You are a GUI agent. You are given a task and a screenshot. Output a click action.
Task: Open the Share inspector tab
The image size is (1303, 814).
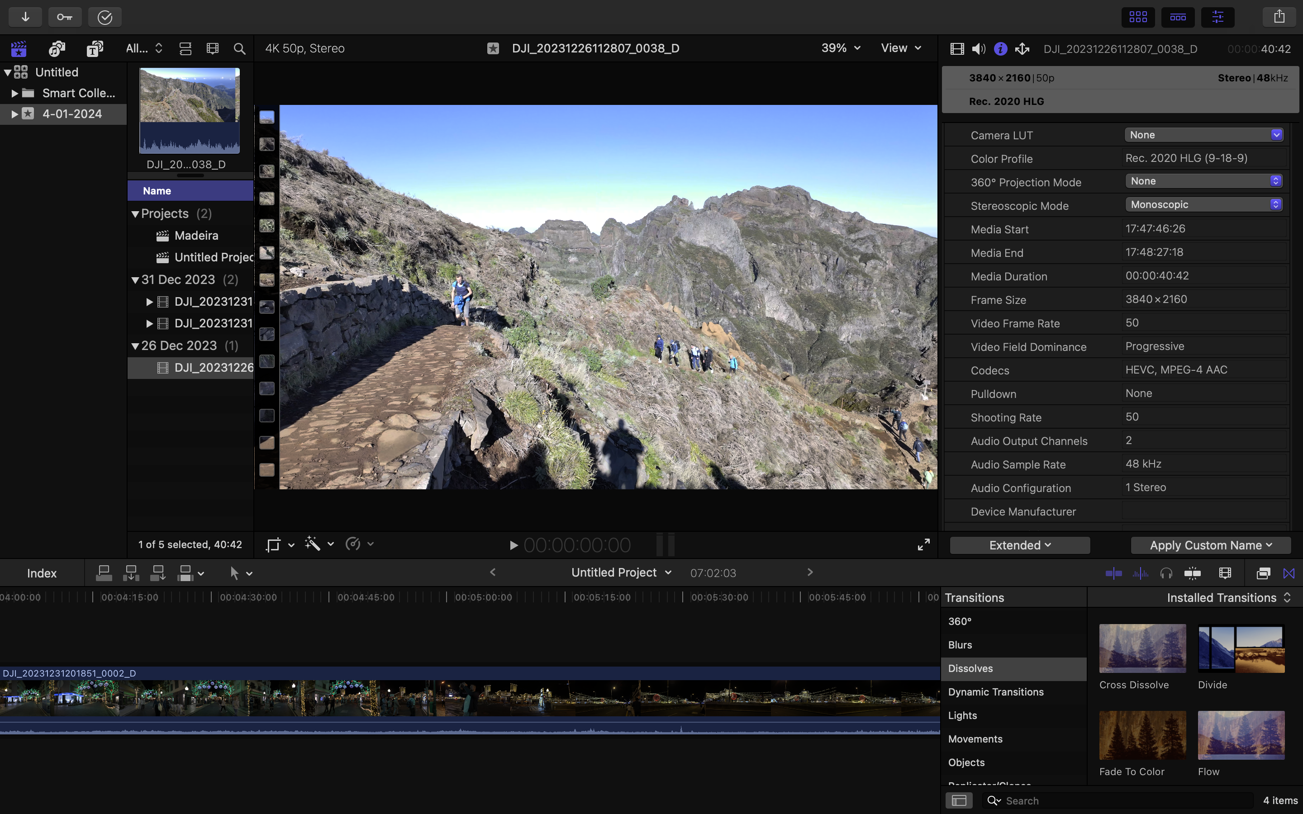tap(1022, 49)
